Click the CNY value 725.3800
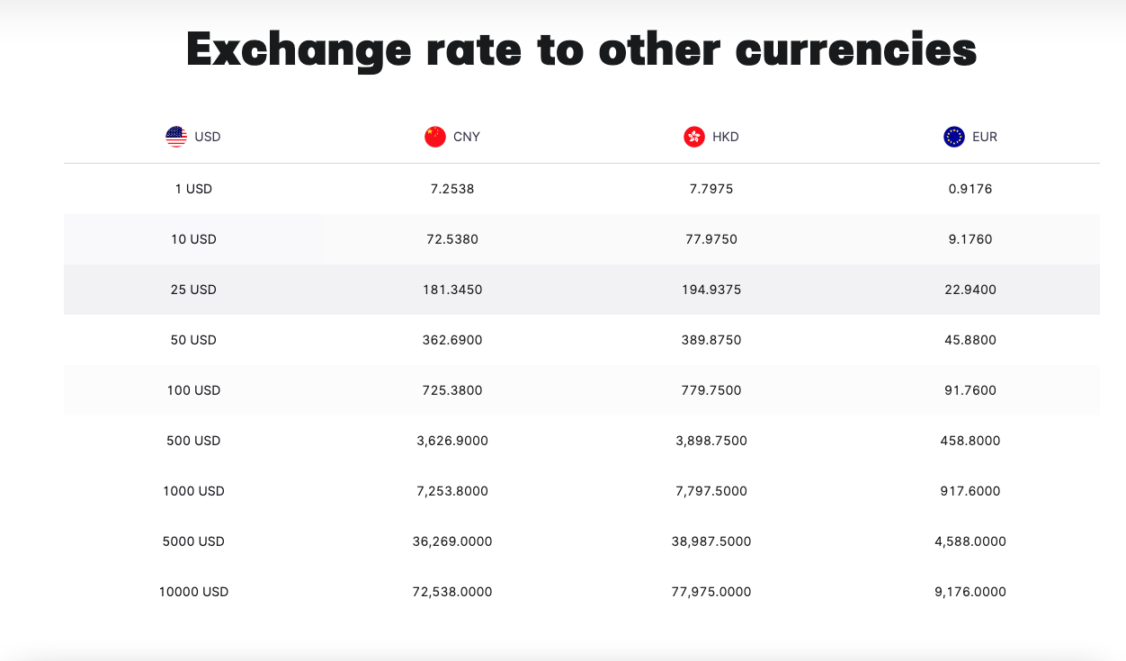This screenshot has width=1126, height=661. (452, 390)
